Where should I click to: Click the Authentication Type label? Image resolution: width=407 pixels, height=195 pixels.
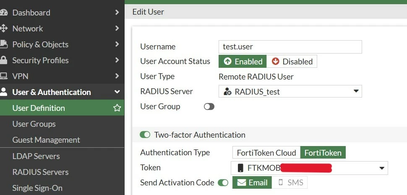(175, 153)
